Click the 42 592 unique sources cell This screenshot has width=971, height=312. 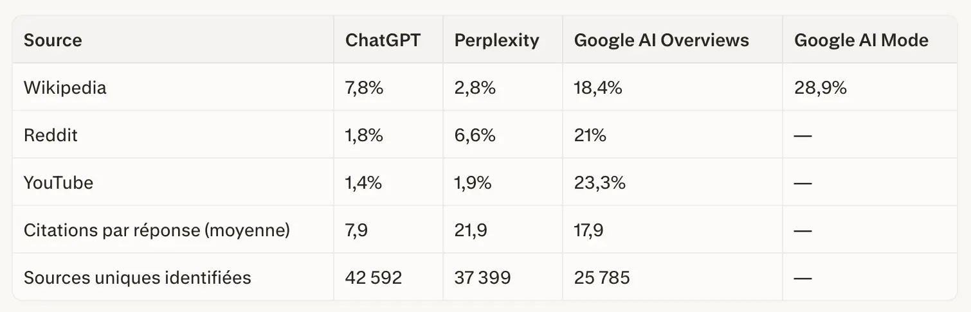(374, 277)
